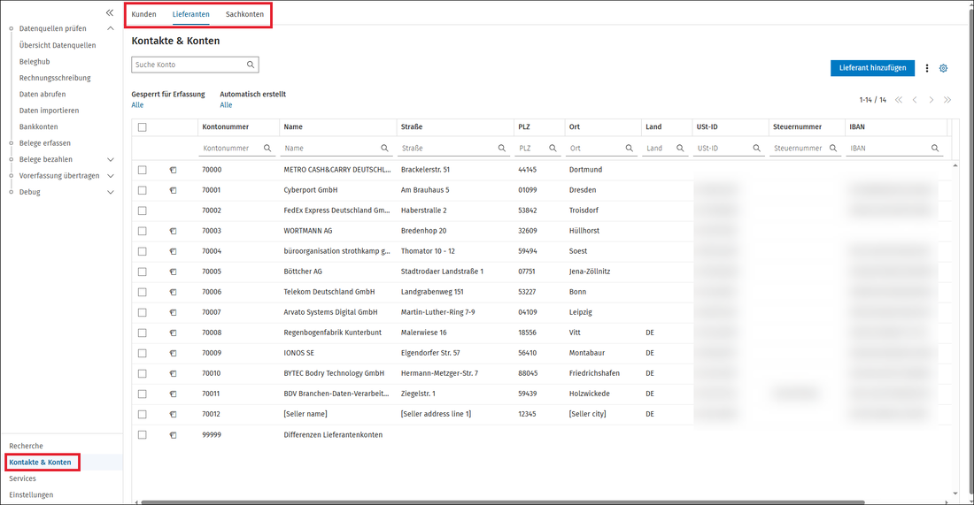Click document icon in row 70008
Viewport: 974px width, 505px height.
click(174, 333)
